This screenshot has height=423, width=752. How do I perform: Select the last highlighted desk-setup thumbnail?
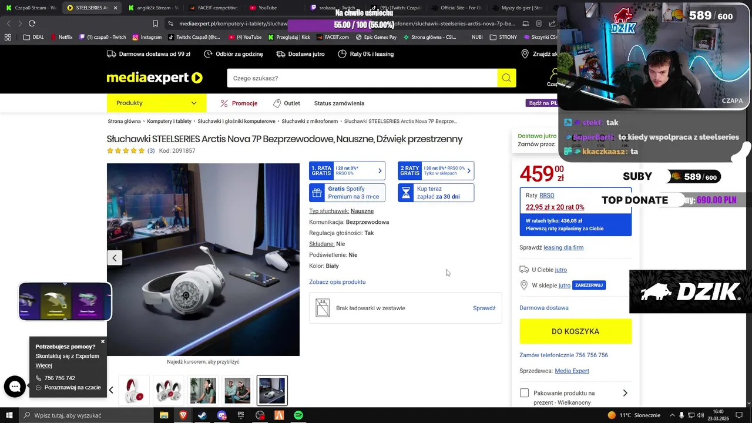coord(272,391)
